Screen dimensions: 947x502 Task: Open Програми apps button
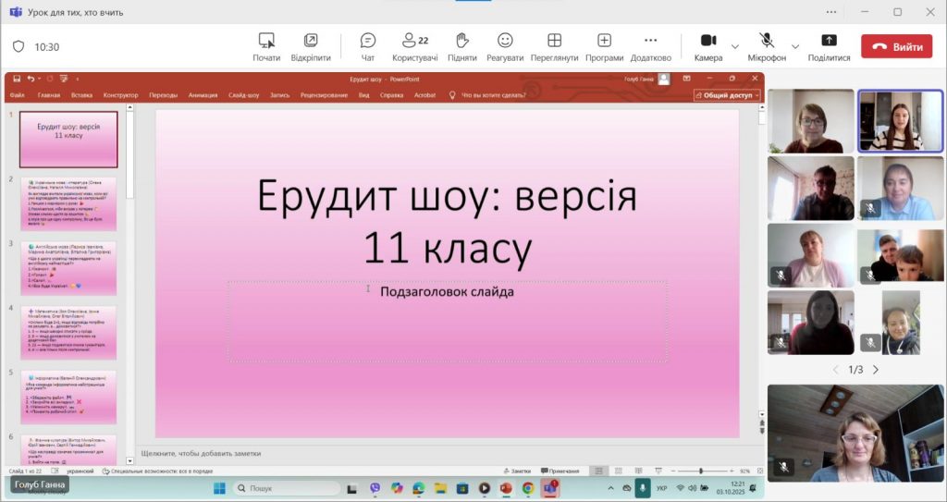(604, 46)
